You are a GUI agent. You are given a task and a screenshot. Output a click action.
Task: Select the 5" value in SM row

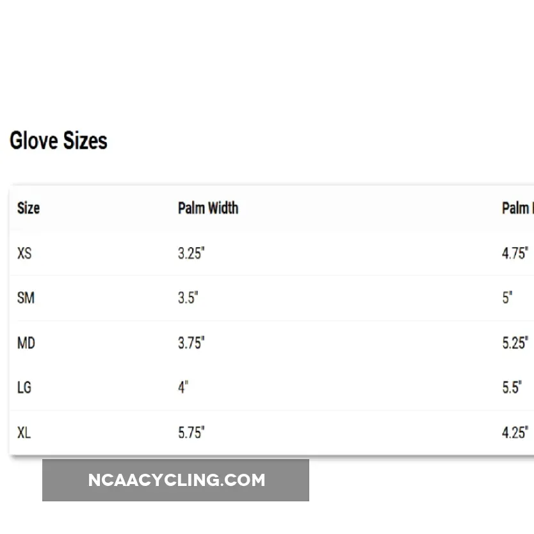(x=507, y=298)
